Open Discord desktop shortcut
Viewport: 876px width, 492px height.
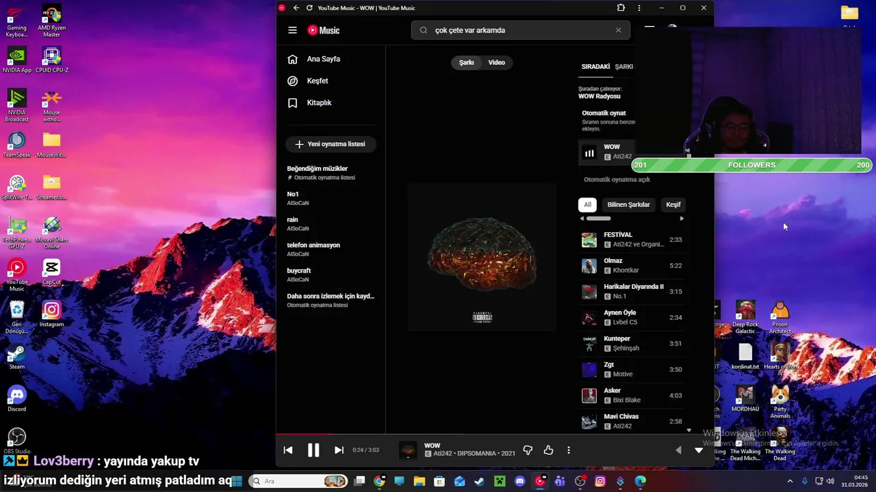pos(16,400)
